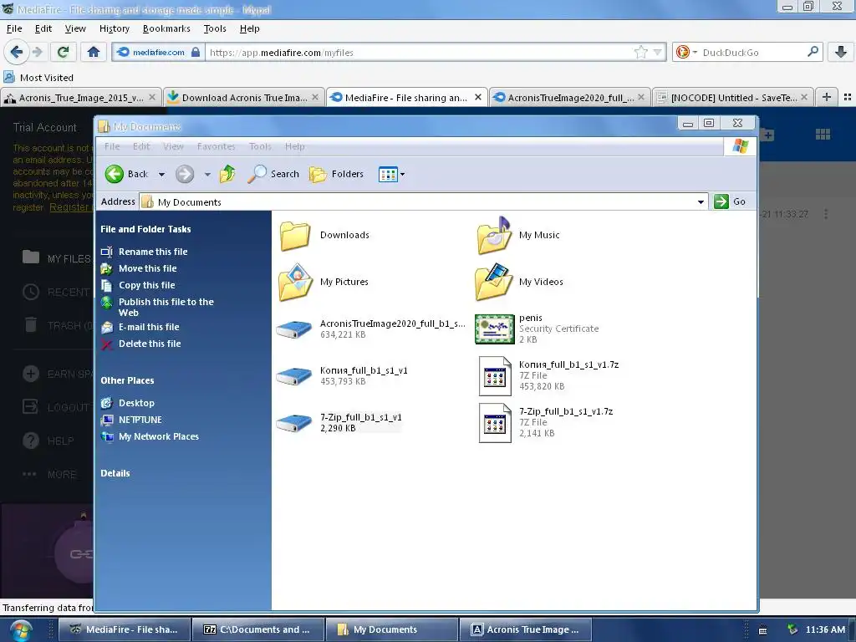The image size is (856, 642).
Task: Open the Views button in Explorer toolbar
Action: (391, 175)
